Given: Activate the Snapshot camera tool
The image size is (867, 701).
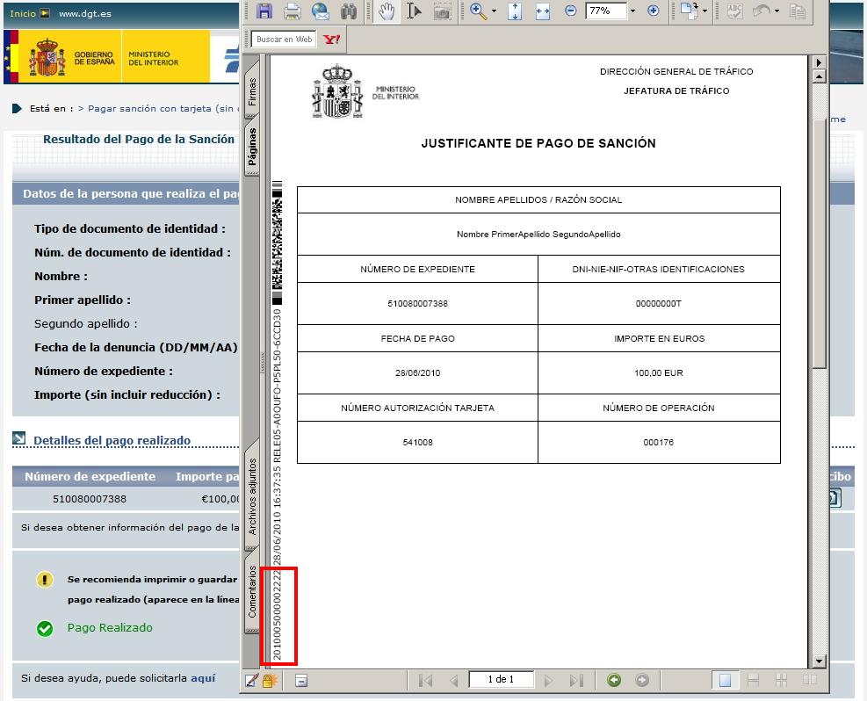Looking at the screenshot, I should coord(442,11).
